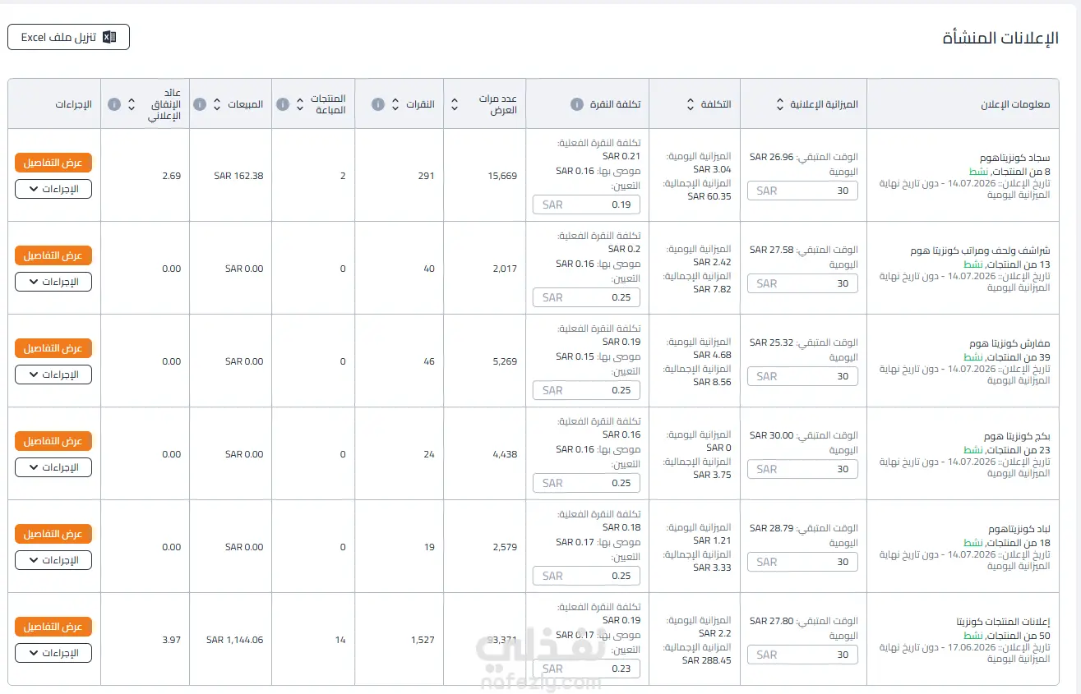View details of بكج كونزيتا هوم ad
The image size is (1081, 694).
click(53, 441)
